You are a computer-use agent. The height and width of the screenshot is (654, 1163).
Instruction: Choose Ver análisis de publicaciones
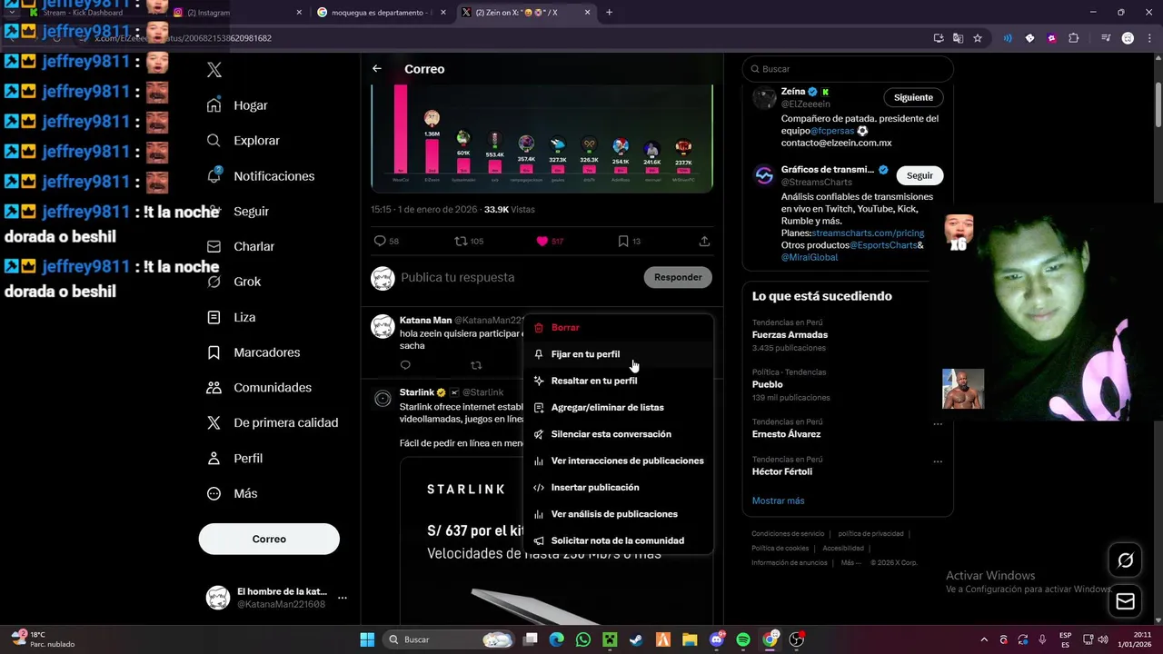[619, 514]
